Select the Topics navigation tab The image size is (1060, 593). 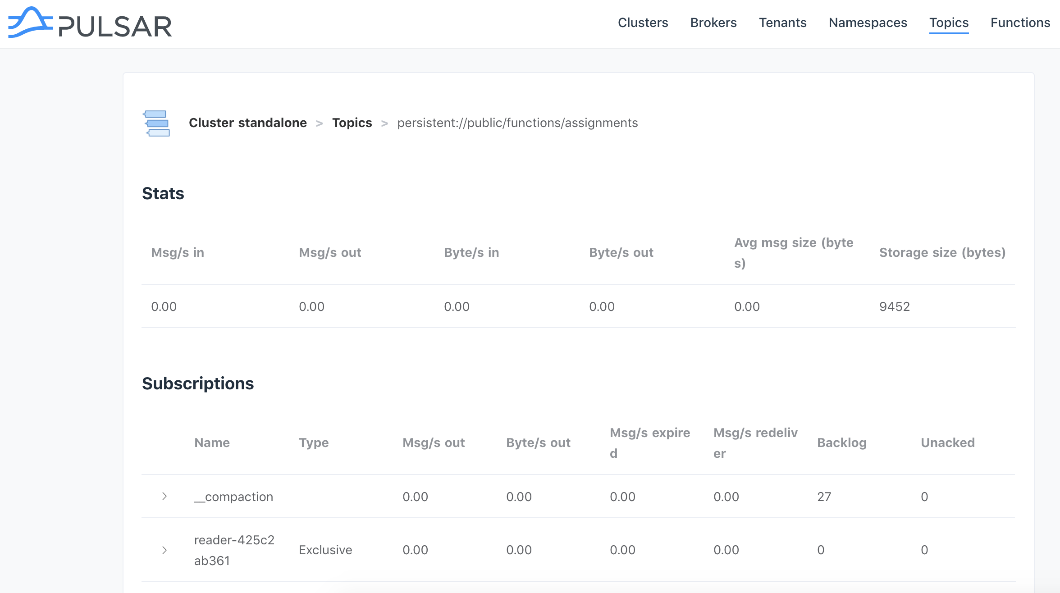pyautogui.click(x=949, y=23)
